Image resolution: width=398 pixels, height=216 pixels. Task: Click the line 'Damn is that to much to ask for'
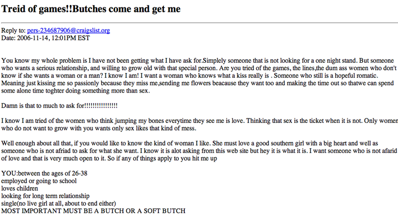coord(59,106)
